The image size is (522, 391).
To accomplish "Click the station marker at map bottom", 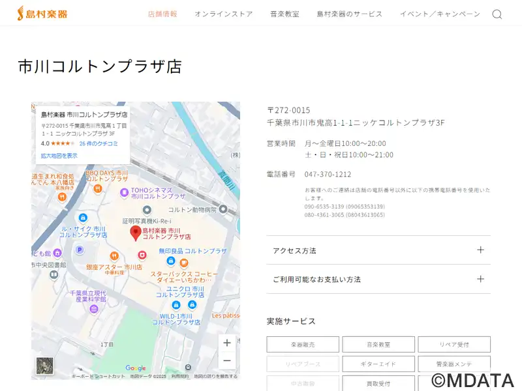I will click(188, 367).
